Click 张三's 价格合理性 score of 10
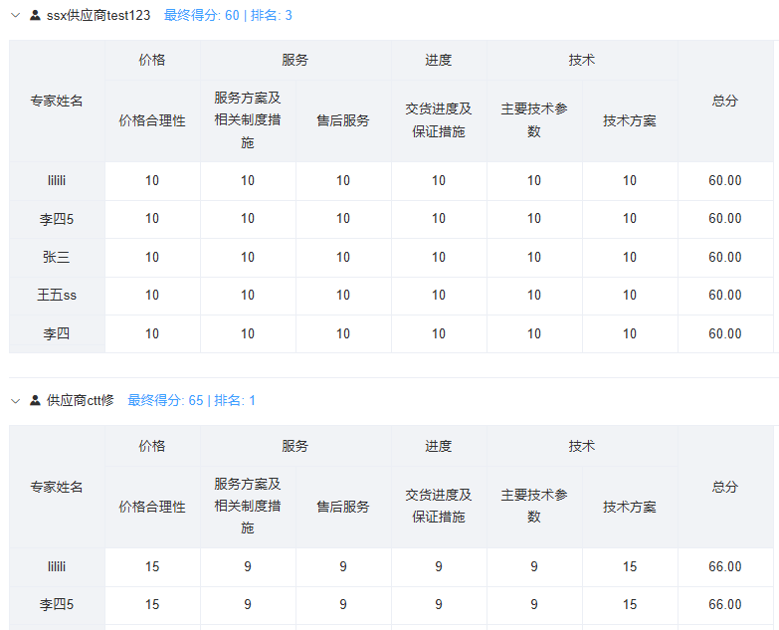The height and width of the screenshot is (630, 779). click(152, 257)
